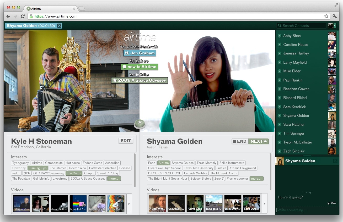The image size is (343, 222).
Task: Toggle the Typography interest tag
Action: click(x=21, y=163)
